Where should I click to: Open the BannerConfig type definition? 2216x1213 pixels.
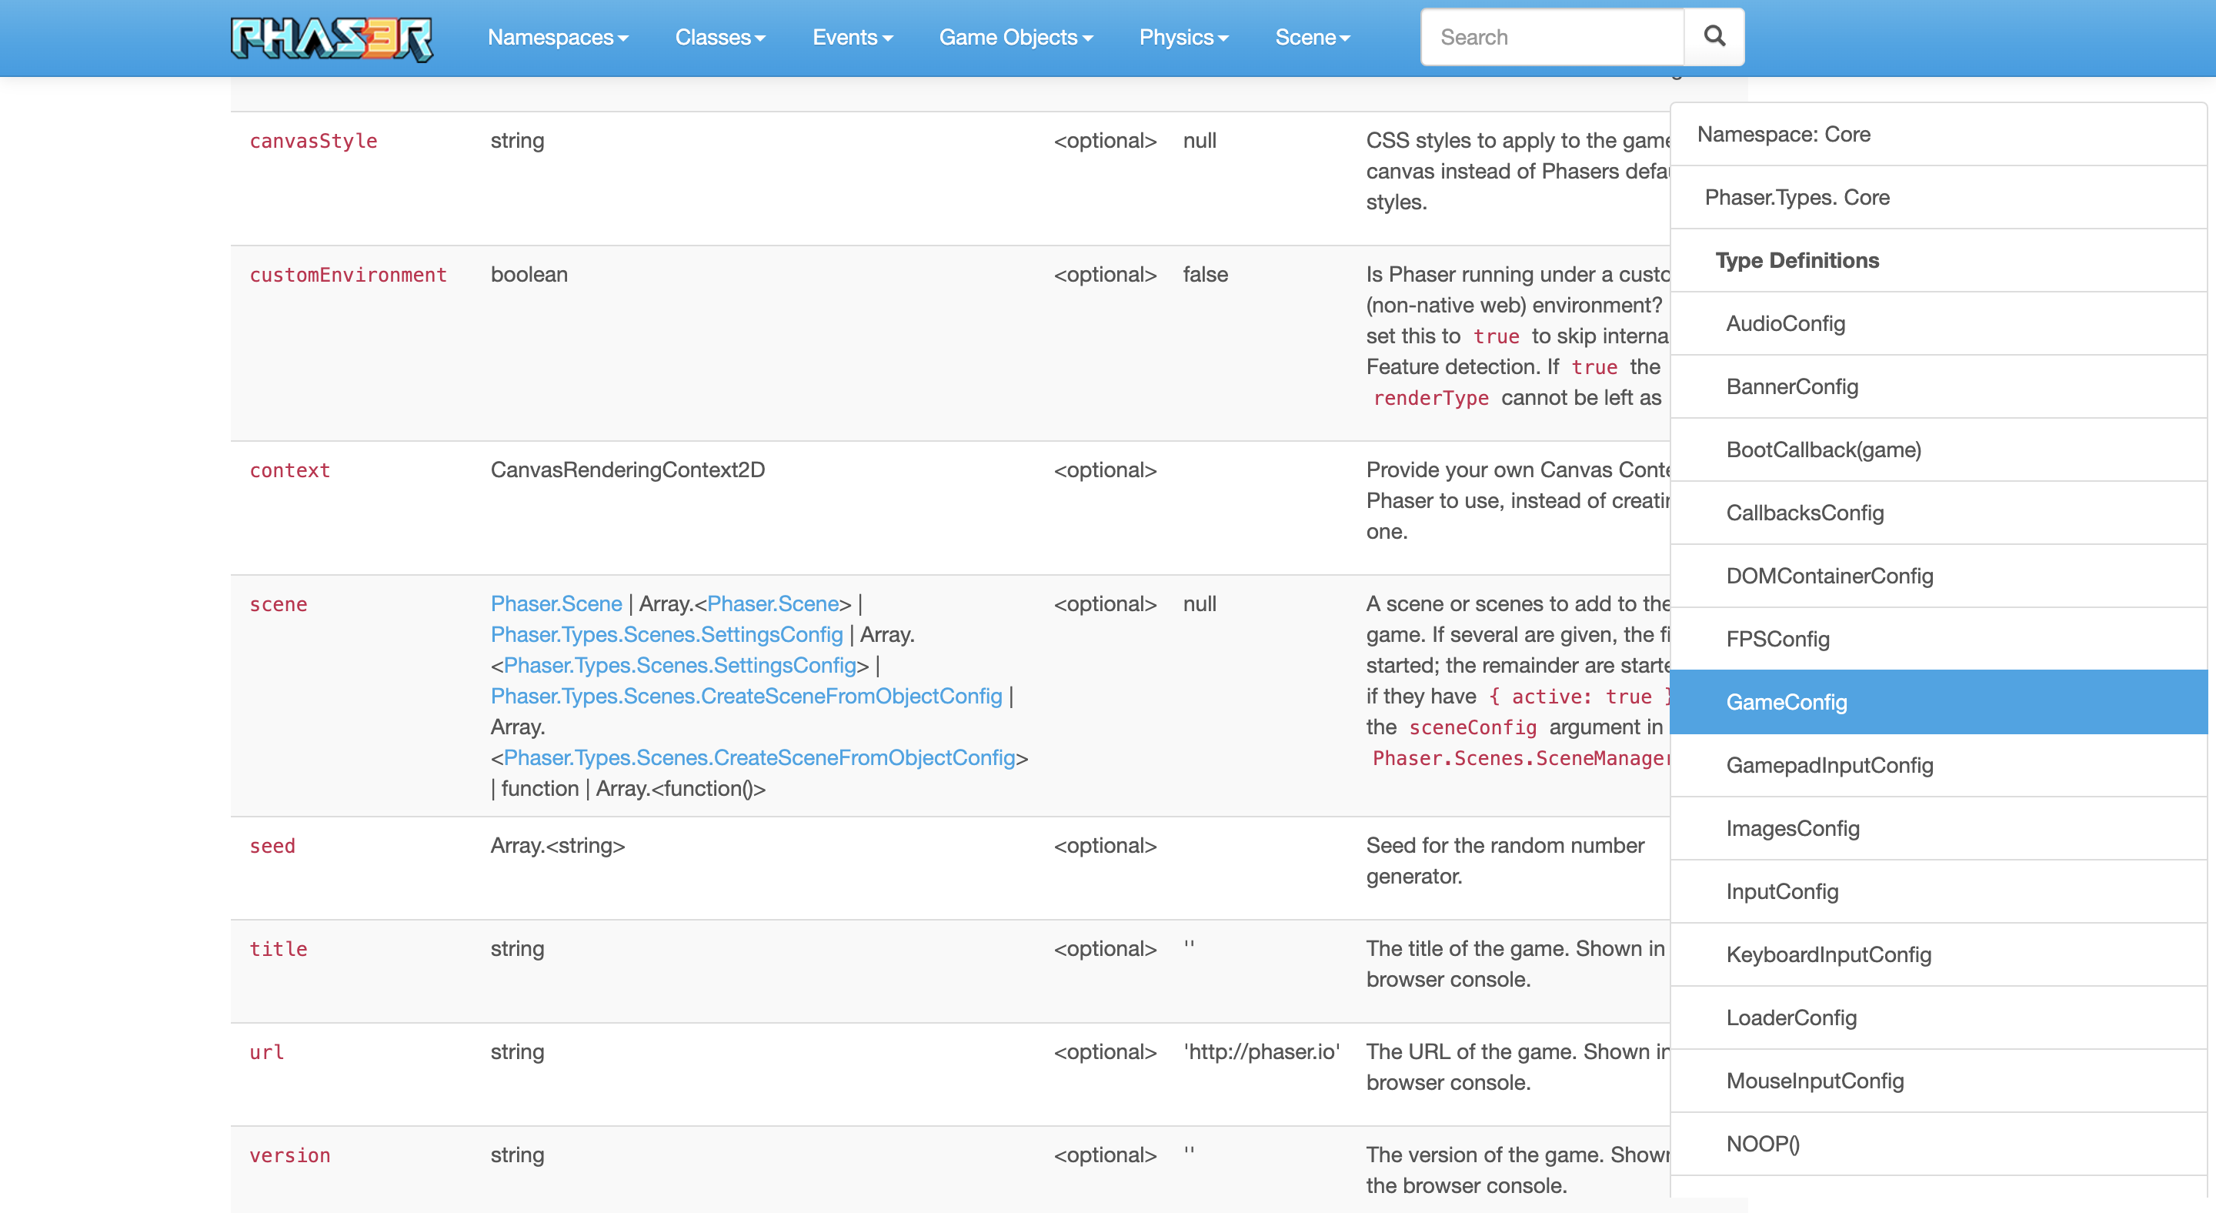[x=1793, y=386]
